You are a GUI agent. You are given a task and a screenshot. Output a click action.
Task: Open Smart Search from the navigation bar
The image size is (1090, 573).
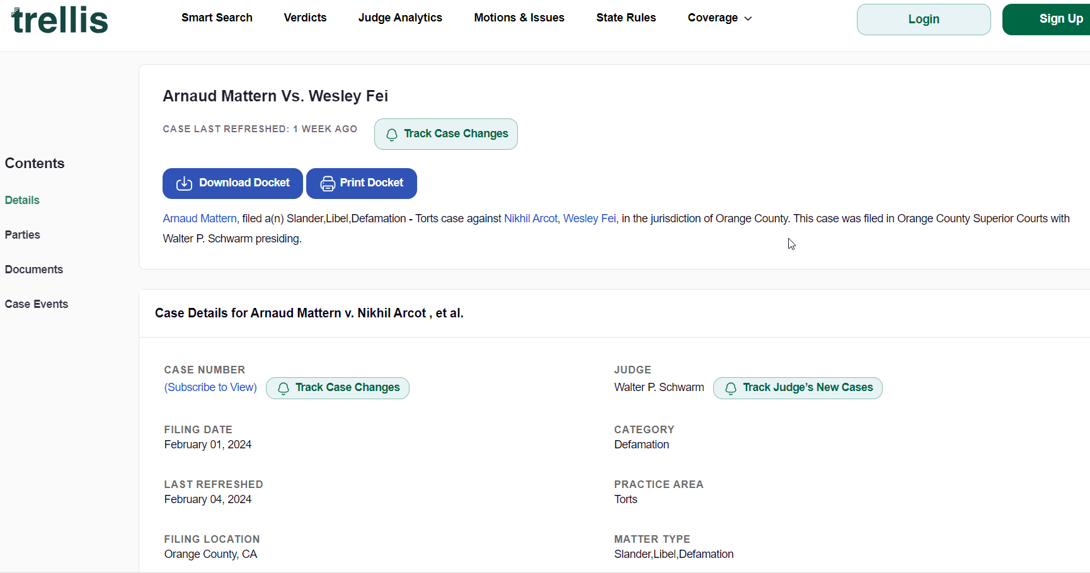tap(216, 18)
